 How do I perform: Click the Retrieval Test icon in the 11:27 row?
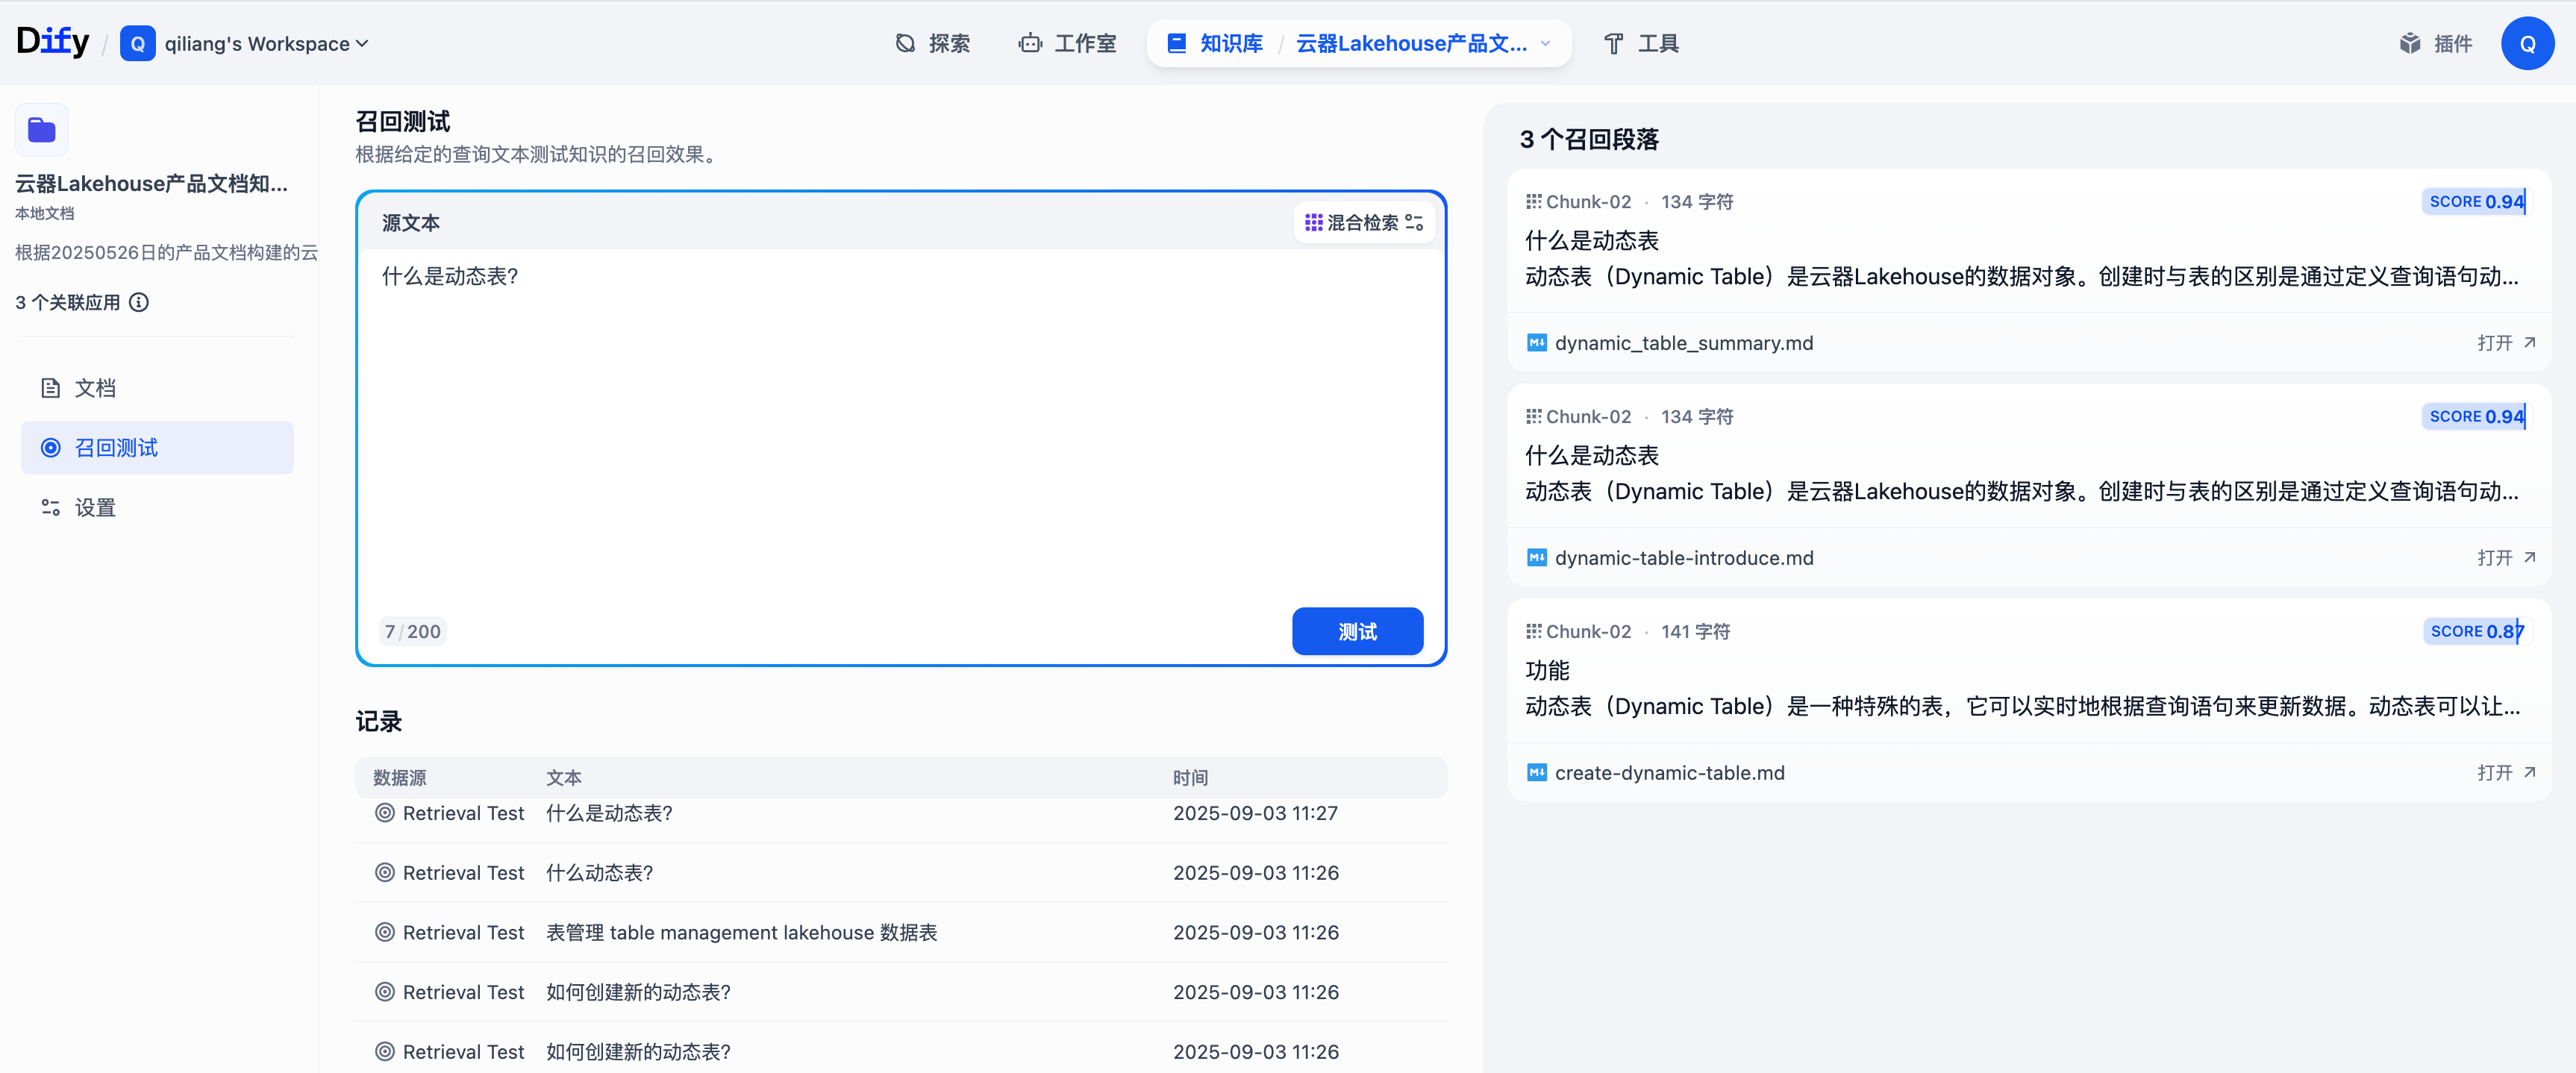[x=385, y=813]
